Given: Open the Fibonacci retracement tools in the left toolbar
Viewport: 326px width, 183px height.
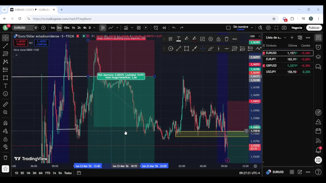Looking at the screenshot, I should (x=5, y=54).
